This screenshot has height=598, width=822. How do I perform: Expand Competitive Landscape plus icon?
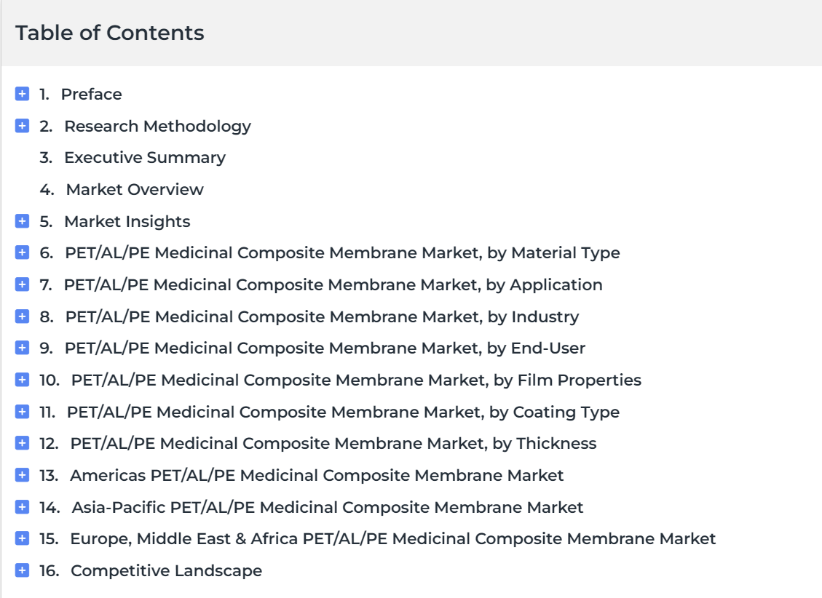click(x=22, y=570)
